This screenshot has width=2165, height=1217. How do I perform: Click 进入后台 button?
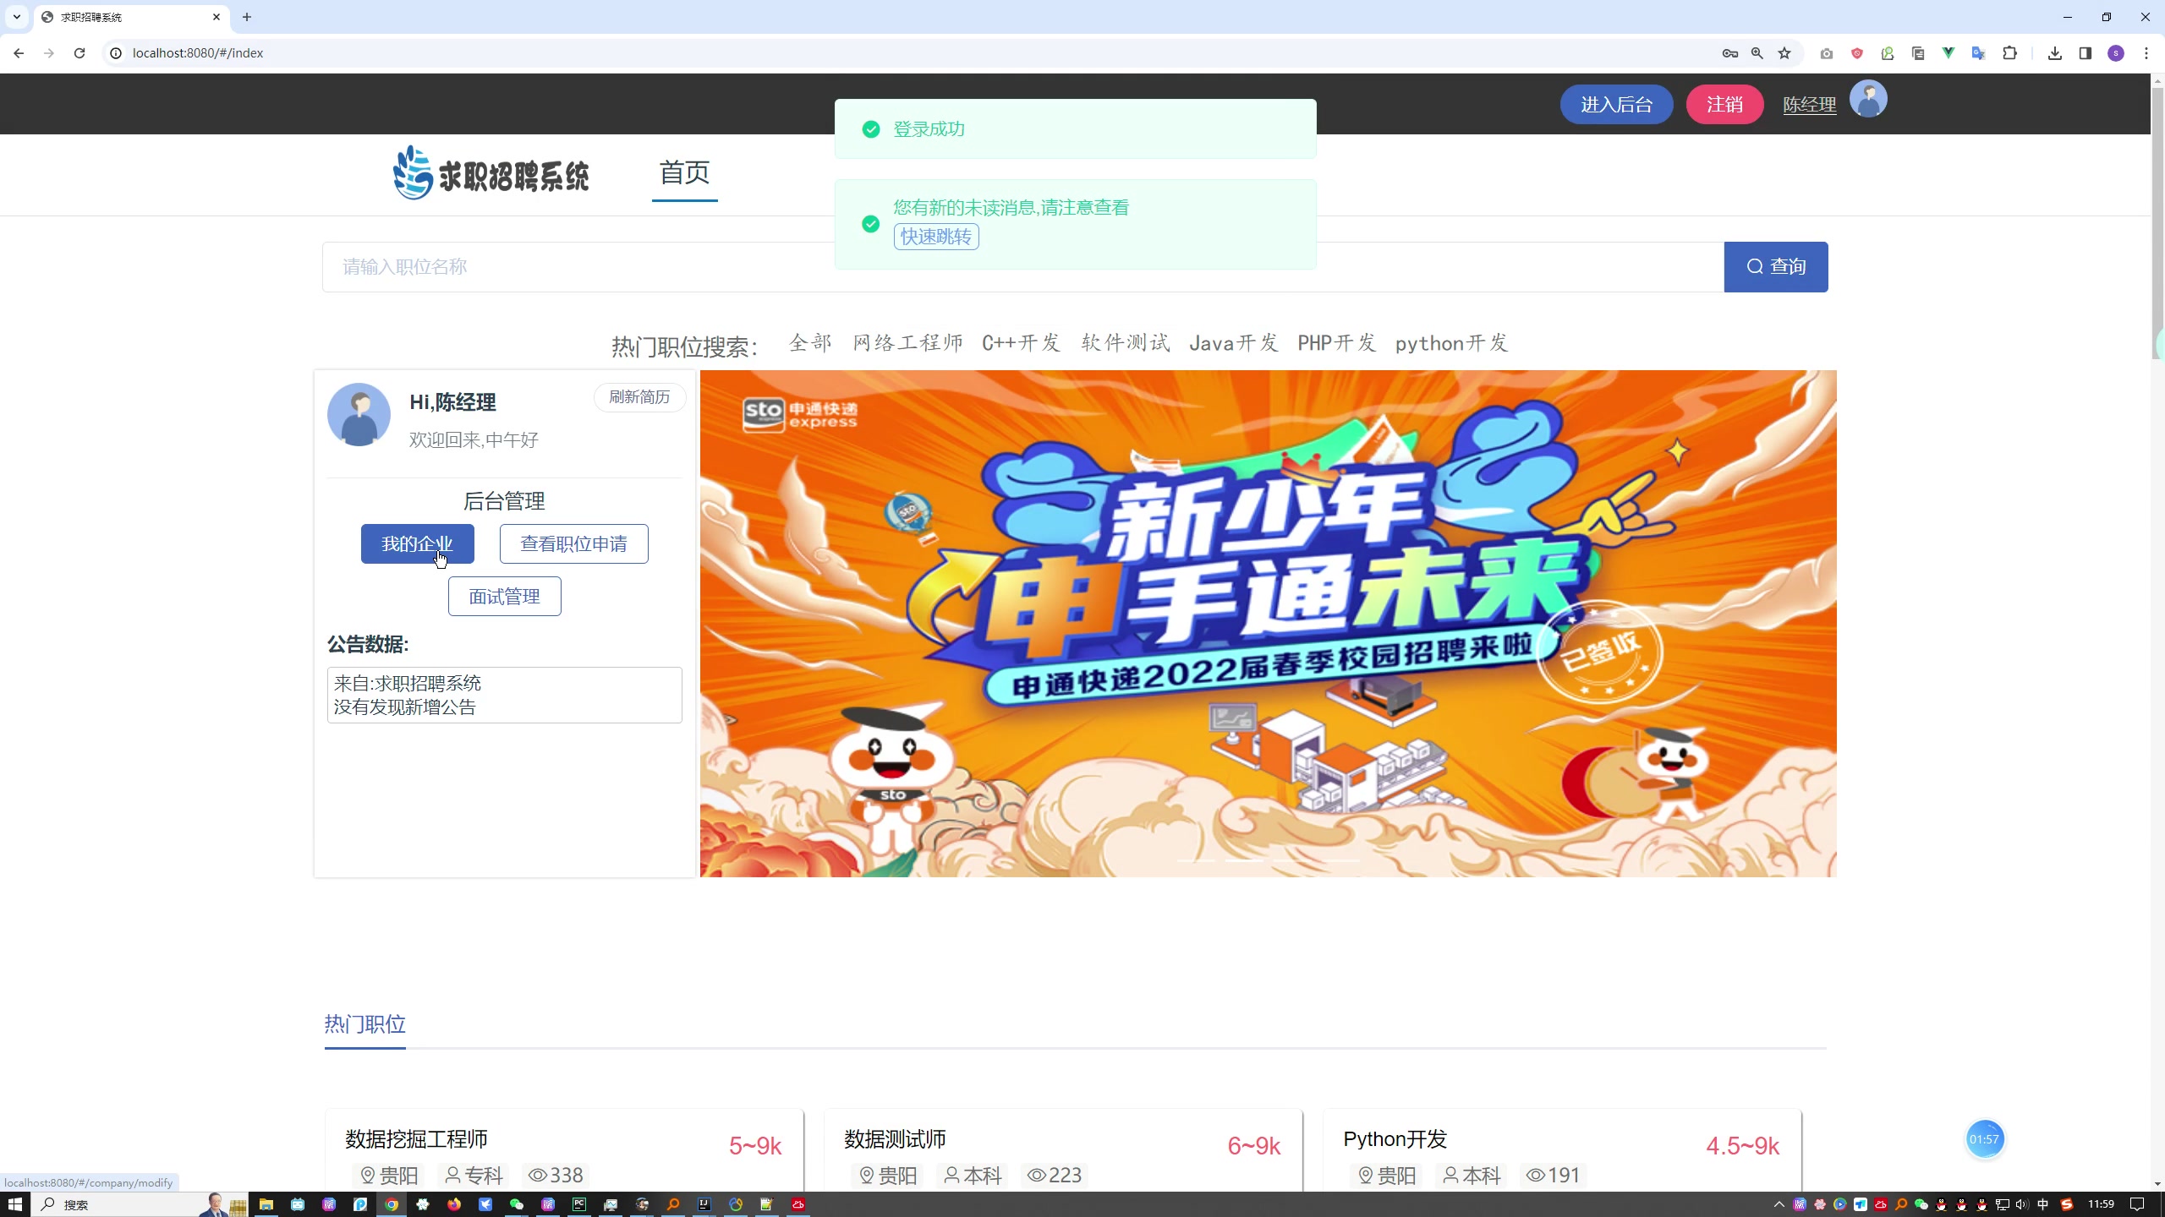tap(1616, 104)
